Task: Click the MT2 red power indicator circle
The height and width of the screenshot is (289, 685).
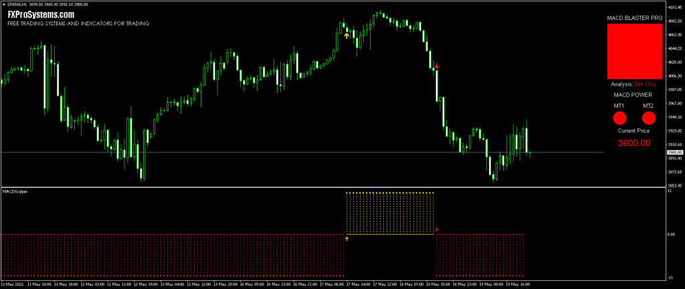Action: pos(648,118)
